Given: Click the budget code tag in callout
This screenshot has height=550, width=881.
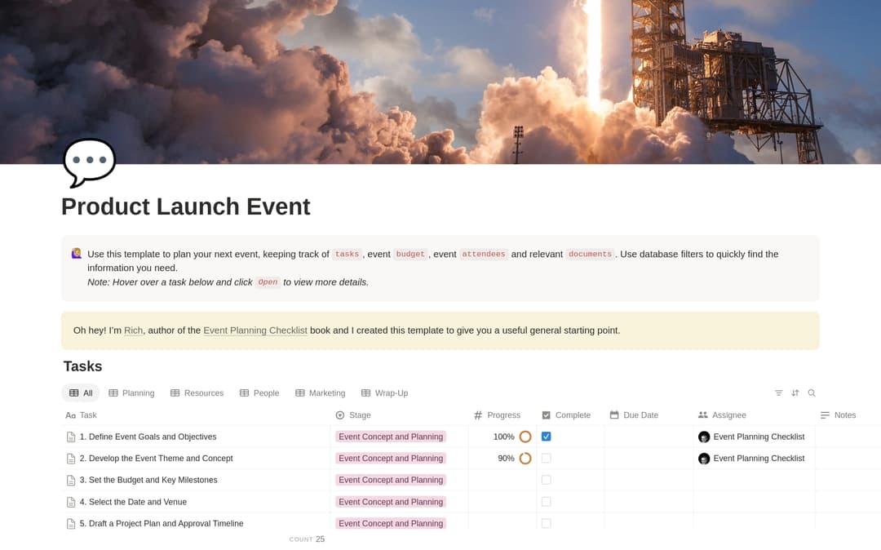Looking at the screenshot, I should click(x=410, y=254).
